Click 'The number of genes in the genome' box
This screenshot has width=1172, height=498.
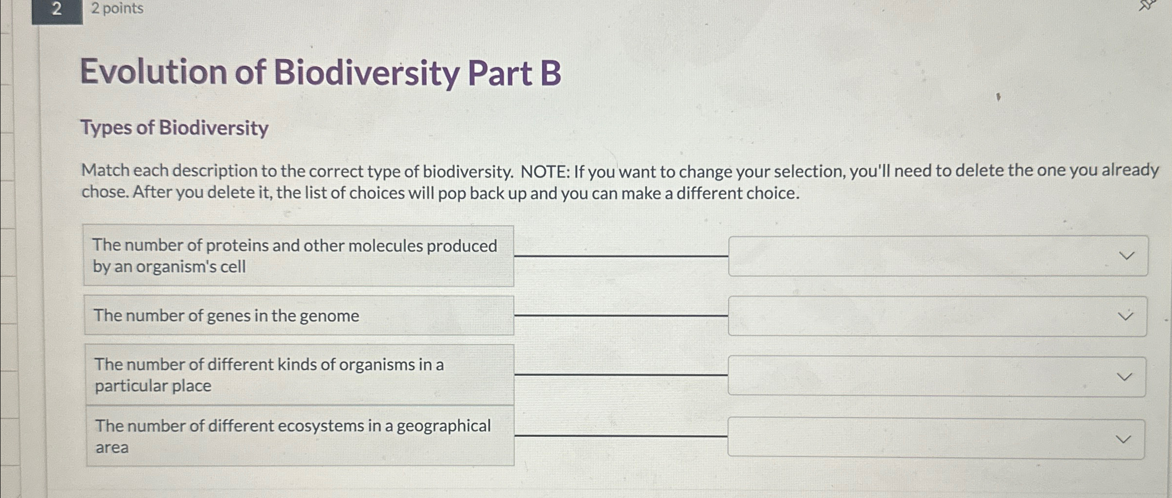pyautogui.click(x=299, y=316)
